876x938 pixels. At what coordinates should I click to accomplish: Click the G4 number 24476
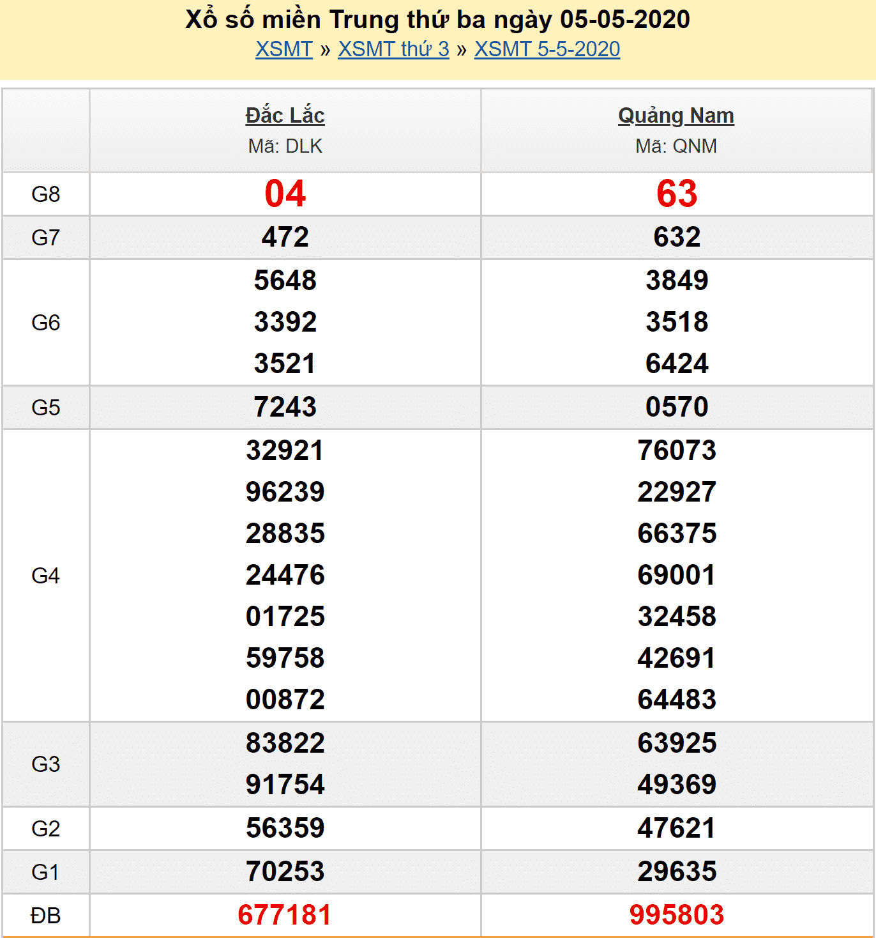285,575
